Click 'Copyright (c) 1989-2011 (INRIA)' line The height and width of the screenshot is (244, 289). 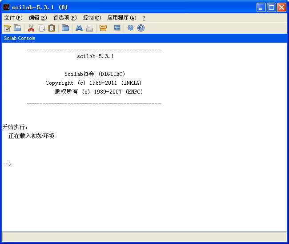[x=93, y=83]
